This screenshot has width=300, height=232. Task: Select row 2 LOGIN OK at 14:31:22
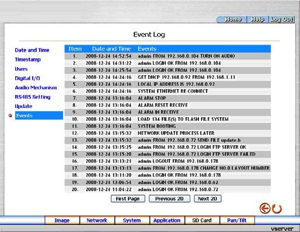click(168, 63)
